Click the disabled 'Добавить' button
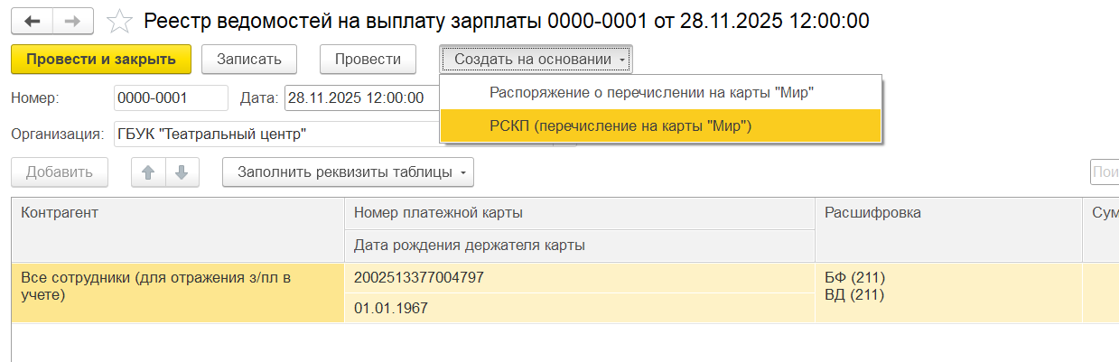 click(60, 172)
